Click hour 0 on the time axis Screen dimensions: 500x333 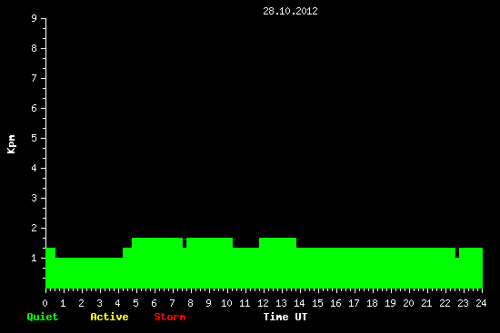45,303
